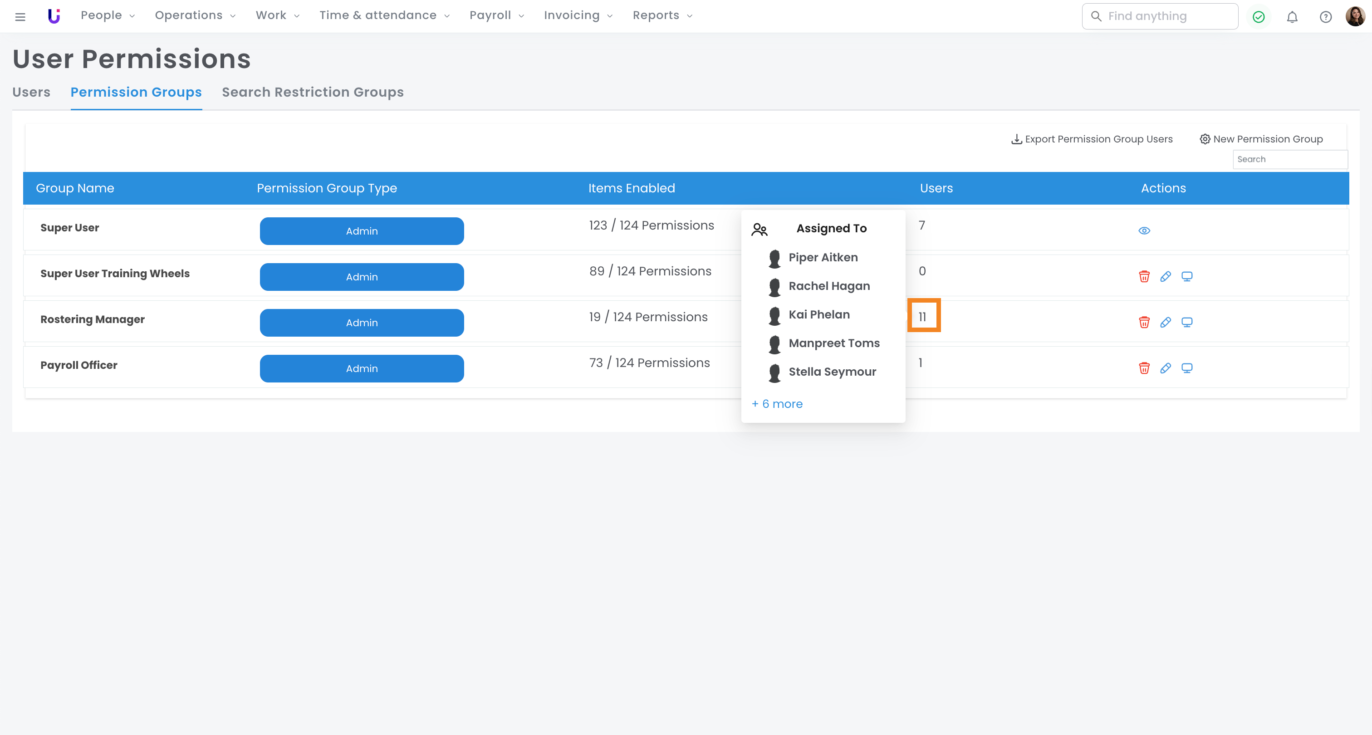The image size is (1372, 735).
Task: Expand the People menu dropdown
Action: tap(108, 15)
